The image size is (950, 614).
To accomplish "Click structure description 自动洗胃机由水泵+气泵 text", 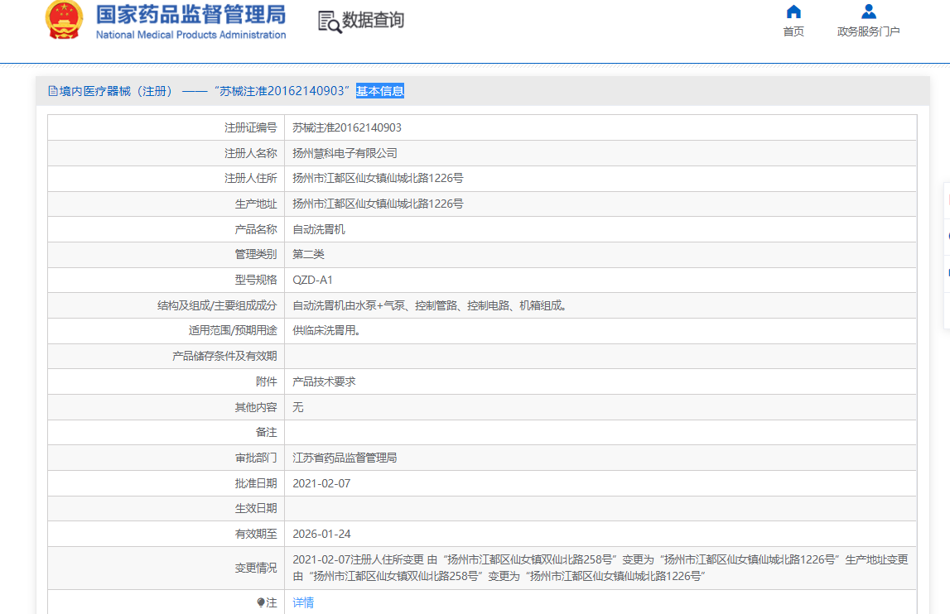I will pyautogui.click(x=430, y=305).
